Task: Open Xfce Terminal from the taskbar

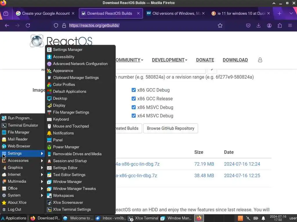Action: pos(143,218)
